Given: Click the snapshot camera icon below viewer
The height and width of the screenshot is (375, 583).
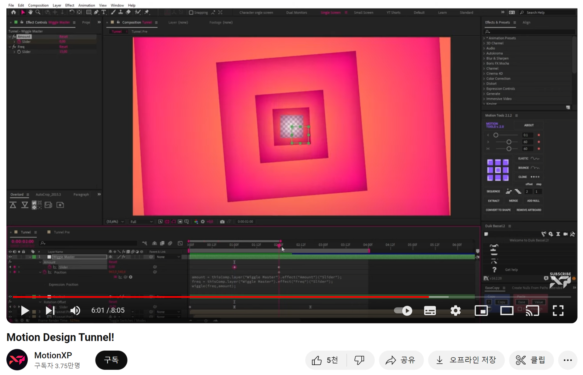Looking at the screenshot, I should point(222,222).
